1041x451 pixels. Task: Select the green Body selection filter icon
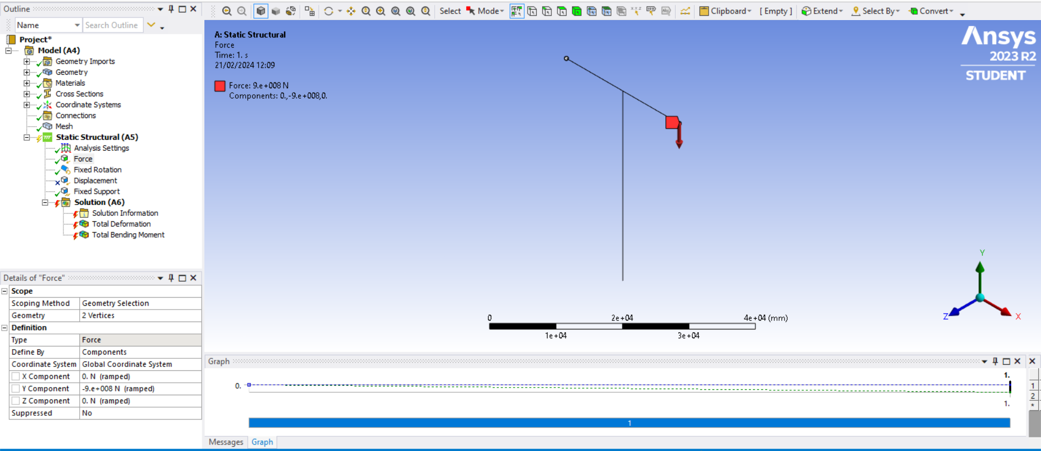577,11
